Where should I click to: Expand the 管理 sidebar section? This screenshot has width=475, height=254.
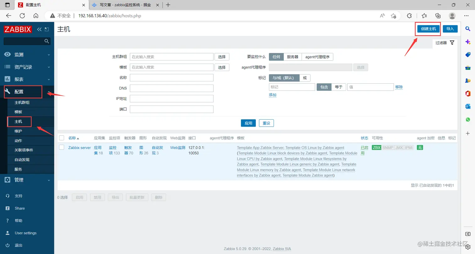pos(27,180)
